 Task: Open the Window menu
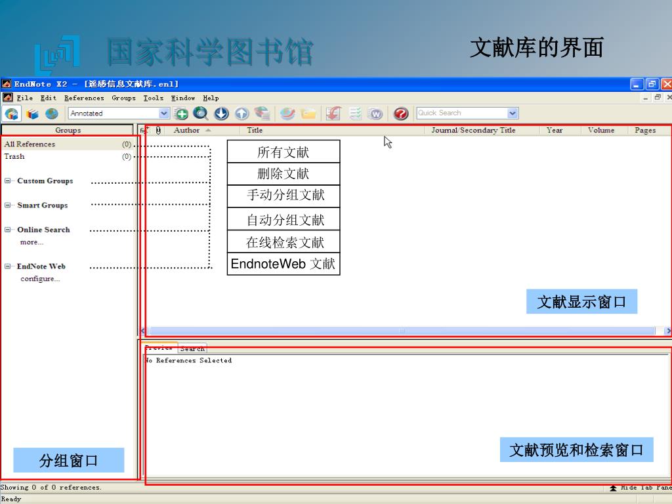(x=183, y=98)
